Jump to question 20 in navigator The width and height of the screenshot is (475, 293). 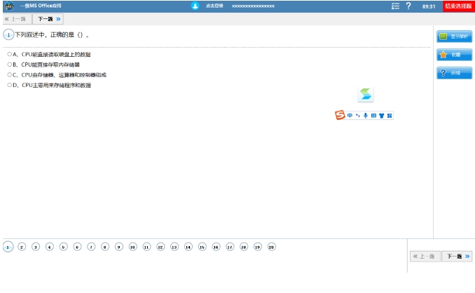(271, 247)
